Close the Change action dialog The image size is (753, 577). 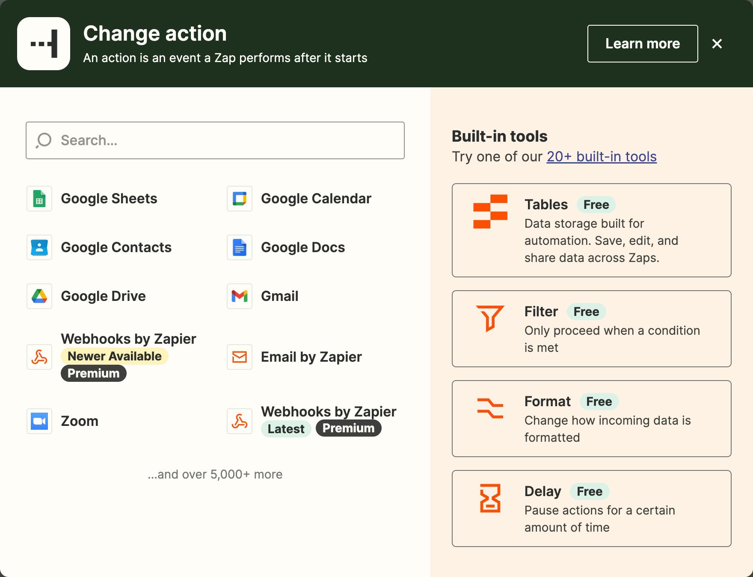(x=717, y=44)
